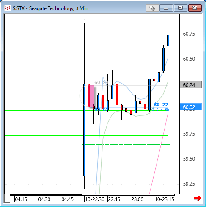Minimize the Seagate Technology chart window
Viewport: 206px width, 207px height.
click(166, 8)
